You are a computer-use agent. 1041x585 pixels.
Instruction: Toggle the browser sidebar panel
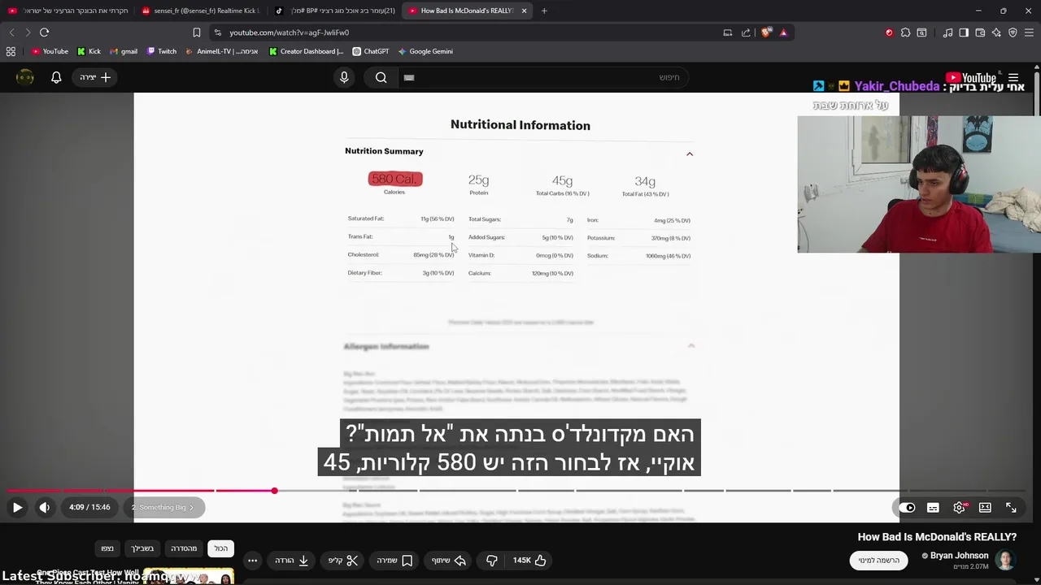964,32
